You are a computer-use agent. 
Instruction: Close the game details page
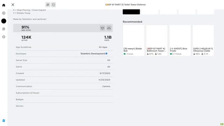point(13,5)
